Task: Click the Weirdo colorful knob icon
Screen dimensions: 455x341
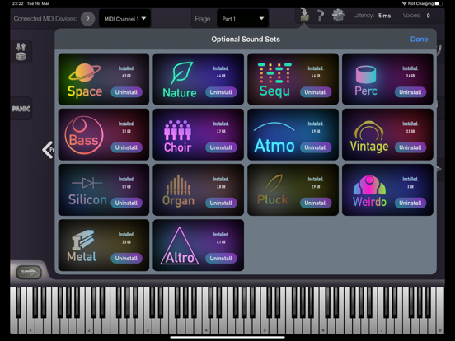Action: 369,185
